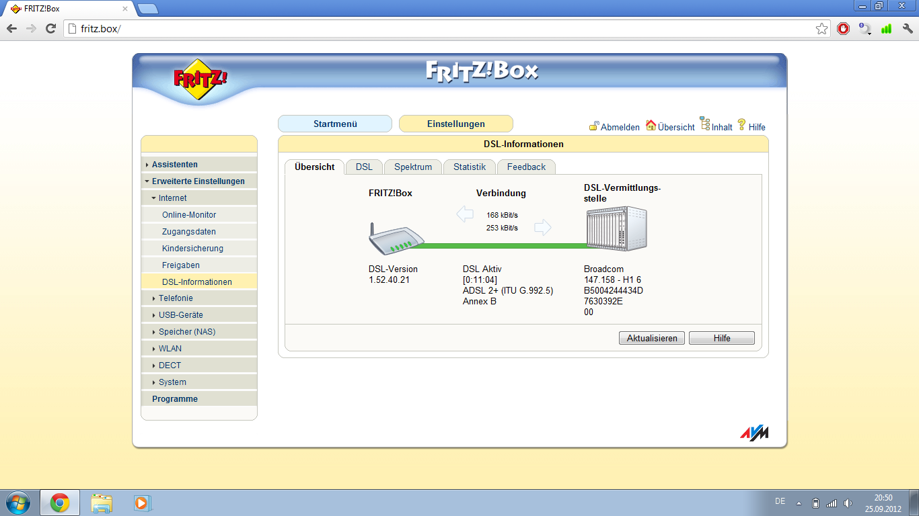Select the Feedback tab

526,167
